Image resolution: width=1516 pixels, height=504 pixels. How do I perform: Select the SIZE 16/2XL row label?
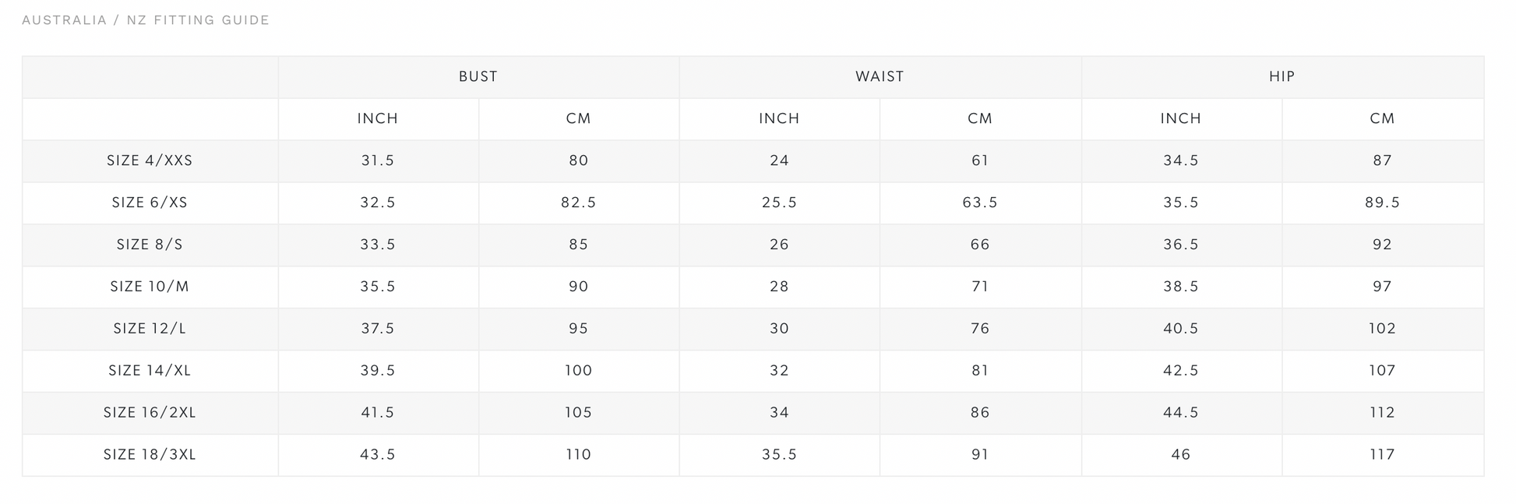(150, 413)
